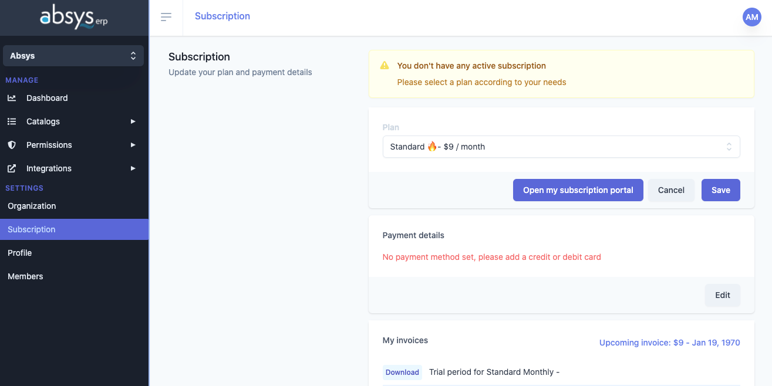
Task: Expand the Catalogs submenu arrow
Action: coord(133,121)
